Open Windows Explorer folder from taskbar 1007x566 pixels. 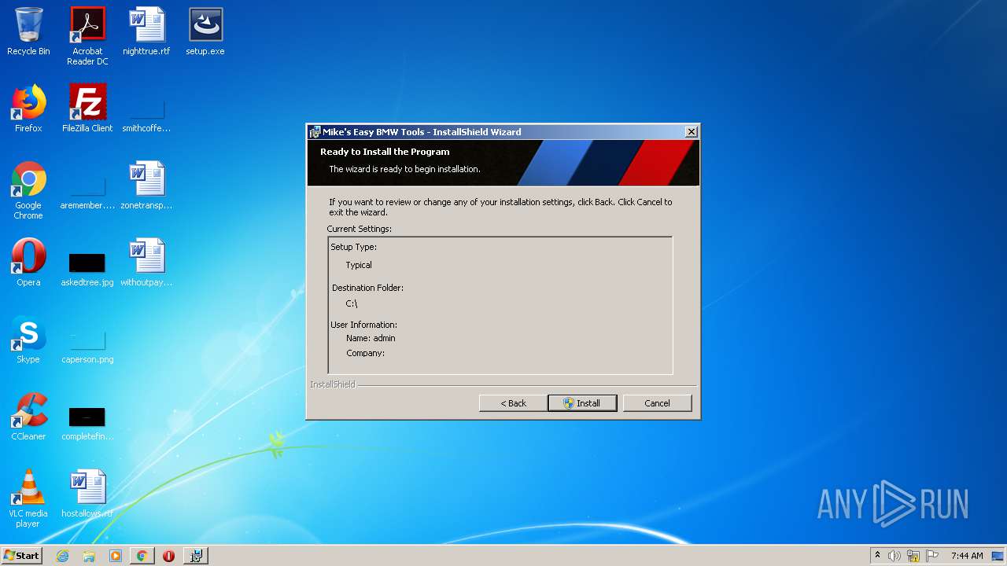click(x=89, y=556)
